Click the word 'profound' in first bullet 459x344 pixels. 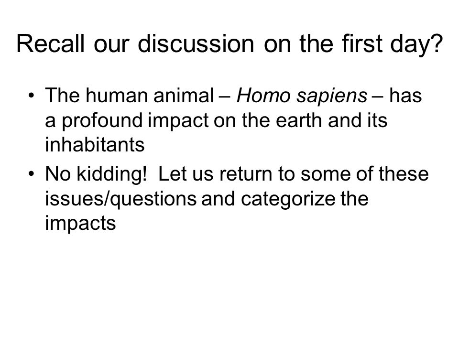pyautogui.click(x=102, y=121)
